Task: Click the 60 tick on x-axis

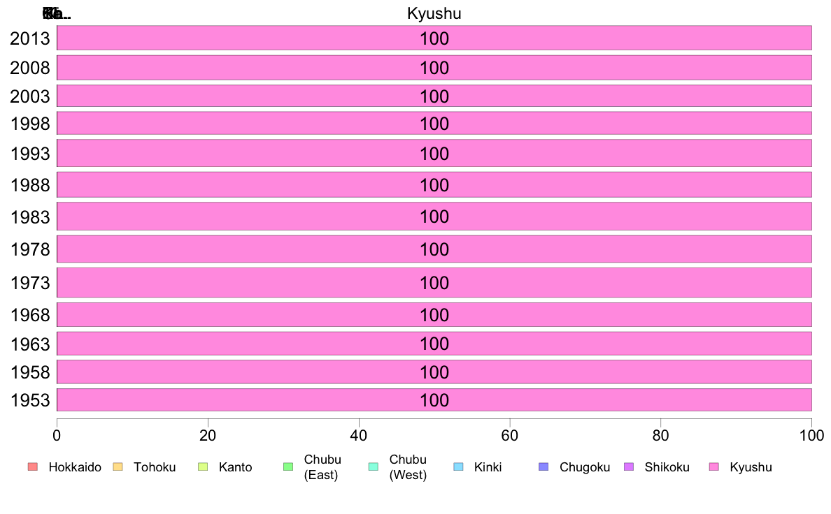Action: (x=510, y=436)
